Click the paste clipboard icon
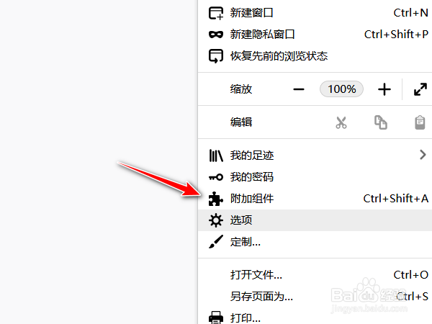 coord(420,122)
